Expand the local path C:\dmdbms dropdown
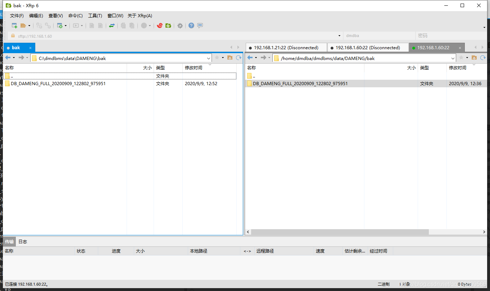This screenshot has height=291, width=490. click(x=209, y=58)
